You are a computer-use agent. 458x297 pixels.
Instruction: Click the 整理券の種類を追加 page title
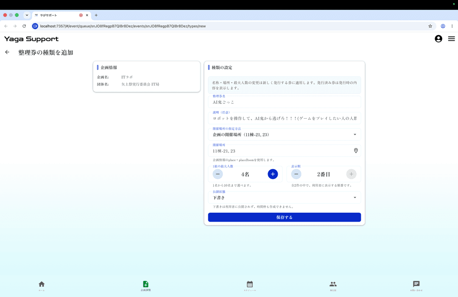point(45,53)
